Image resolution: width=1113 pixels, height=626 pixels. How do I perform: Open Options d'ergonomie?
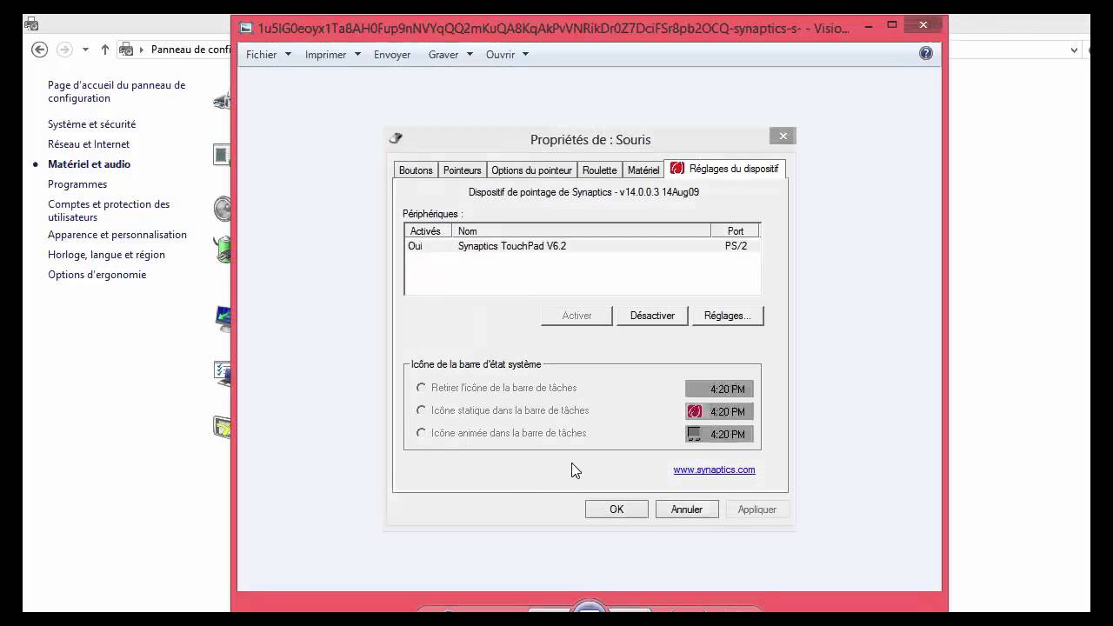[x=97, y=275]
